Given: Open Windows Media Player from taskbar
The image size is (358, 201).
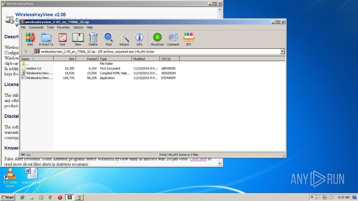Looking at the screenshot, I should 41,197.
